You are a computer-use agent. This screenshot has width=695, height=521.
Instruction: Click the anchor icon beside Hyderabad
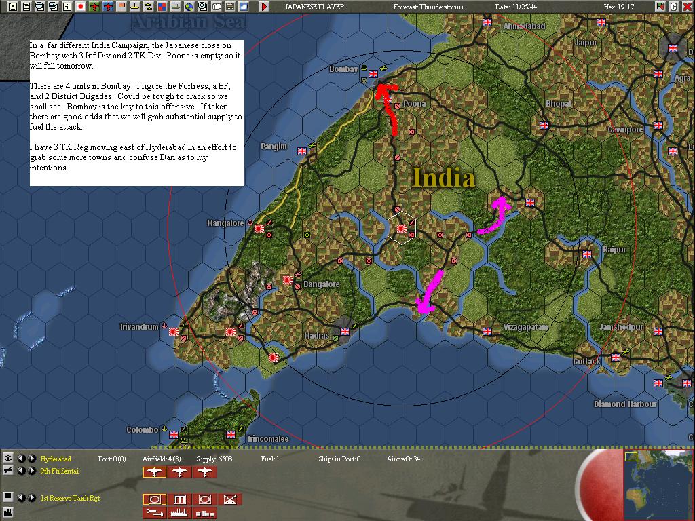pos(7,458)
